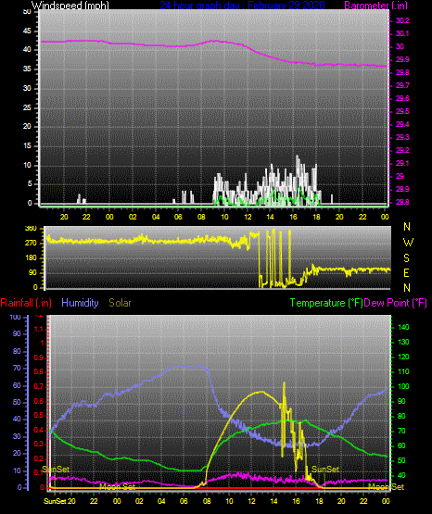This screenshot has width=432, height=514.
Task: Click the barometer axis value '29.3'
Action: pos(402,137)
